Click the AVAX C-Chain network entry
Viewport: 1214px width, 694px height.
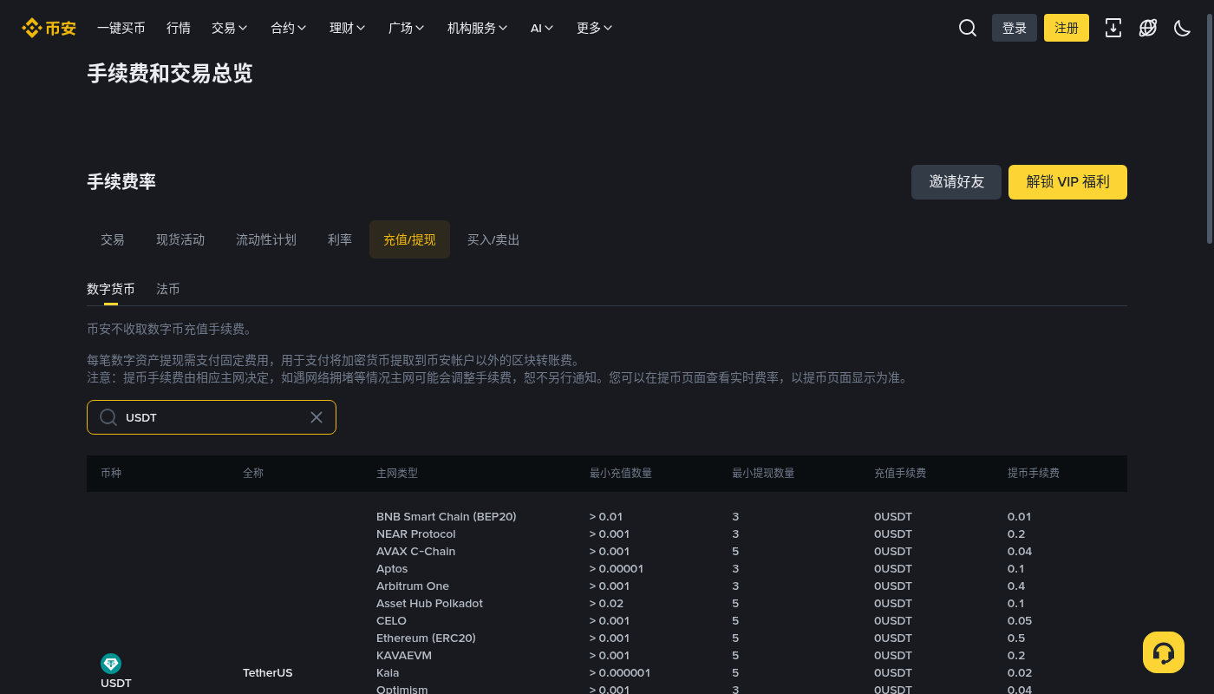(x=415, y=551)
